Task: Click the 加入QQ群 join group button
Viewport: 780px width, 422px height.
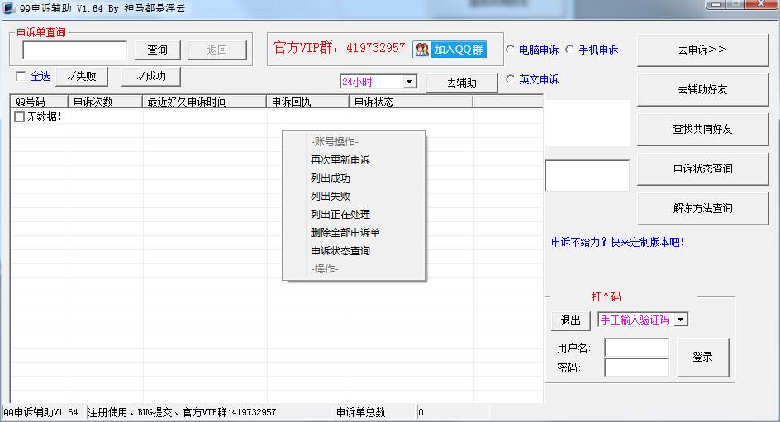Action: pyautogui.click(x=449, y=50)
